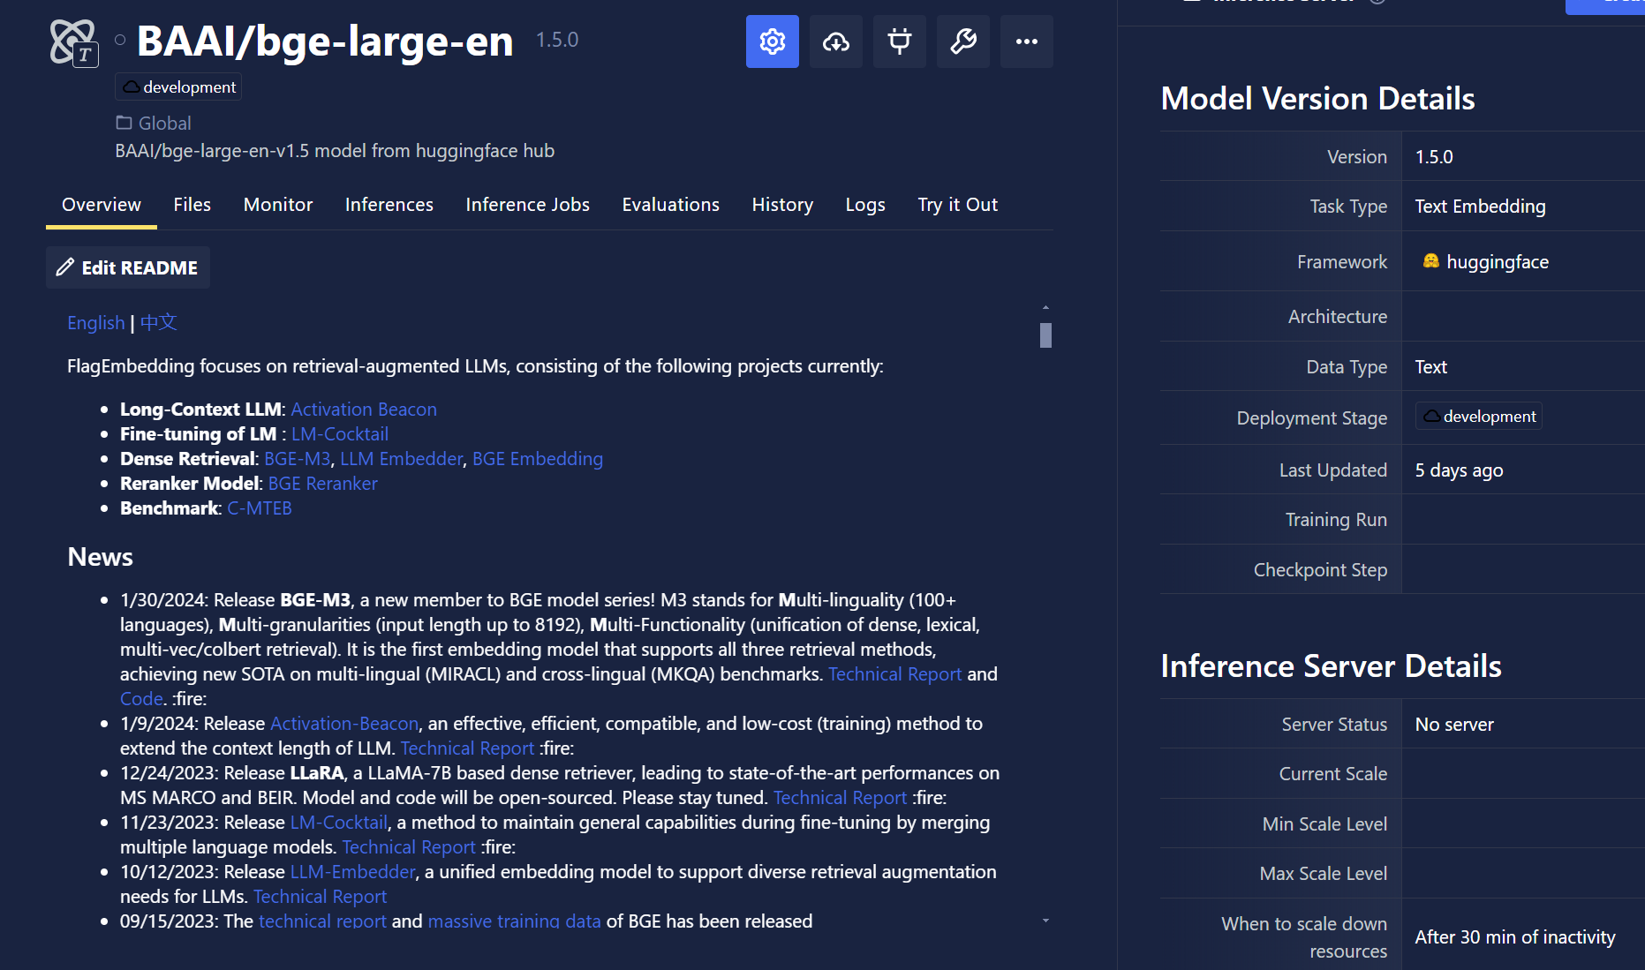This screenshot has width=1645, height=970.
Task: Open the History tab
Action: click(782, 205)
